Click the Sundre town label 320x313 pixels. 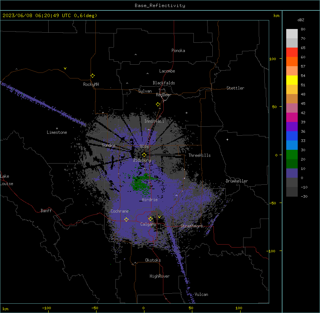pyautogui.click(x=108, y=145)
